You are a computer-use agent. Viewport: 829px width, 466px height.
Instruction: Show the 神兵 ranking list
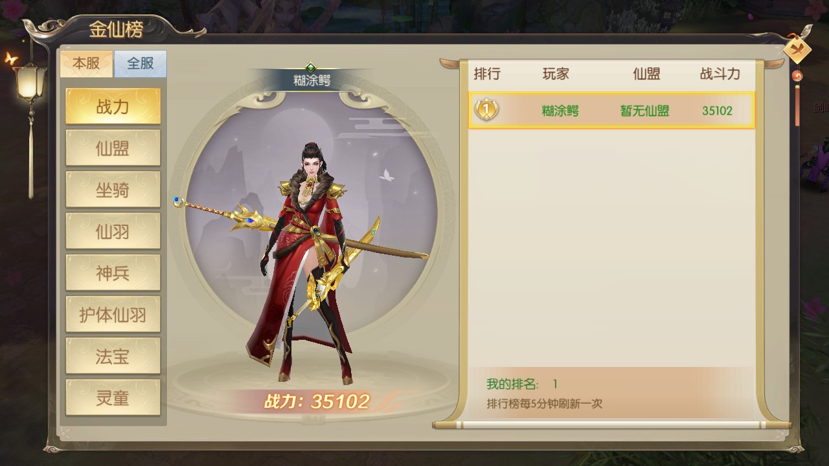113,273
